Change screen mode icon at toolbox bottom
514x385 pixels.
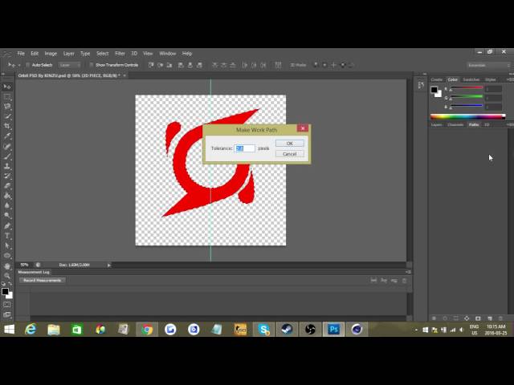pyautogui.click(x=7, y=314)
